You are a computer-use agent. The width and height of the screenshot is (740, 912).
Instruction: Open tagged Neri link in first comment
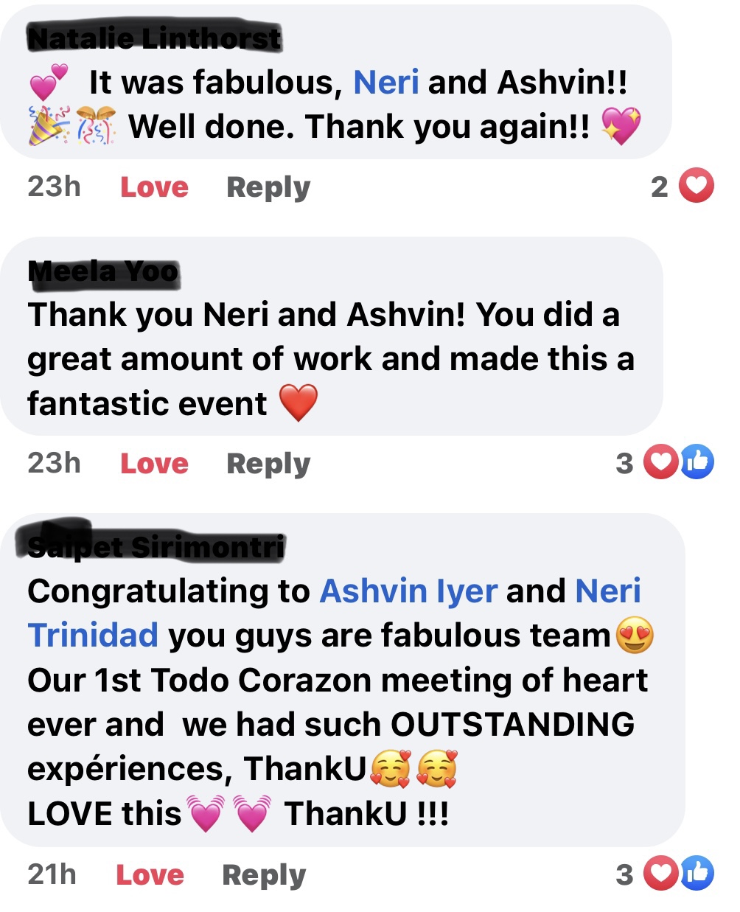click(x=386, y=82)
